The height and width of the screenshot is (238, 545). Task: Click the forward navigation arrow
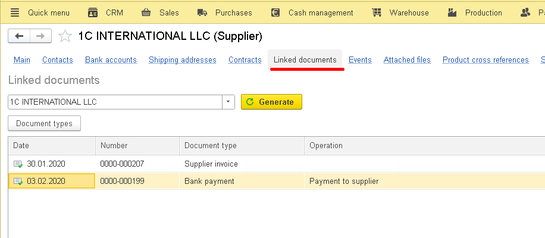tap(40, 36)
